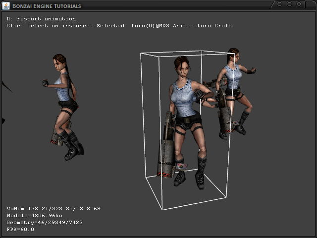
Task: Minimize the Bonzai Engine window
Action: [x=280, y=4]
